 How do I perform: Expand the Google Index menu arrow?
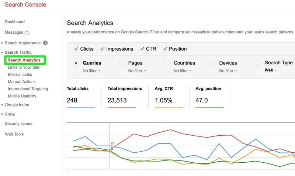pyautogui.click(x=3, y=105)
